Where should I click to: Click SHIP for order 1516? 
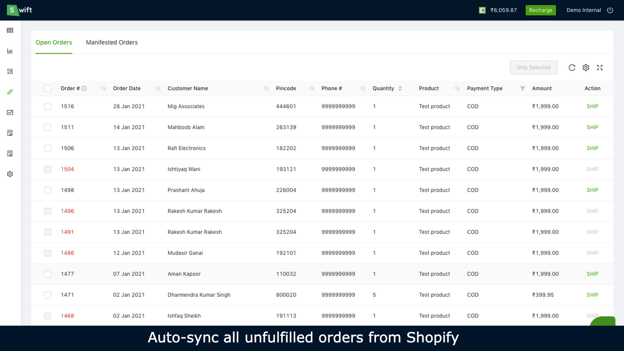pyautogui.click(x=592, y=106)
